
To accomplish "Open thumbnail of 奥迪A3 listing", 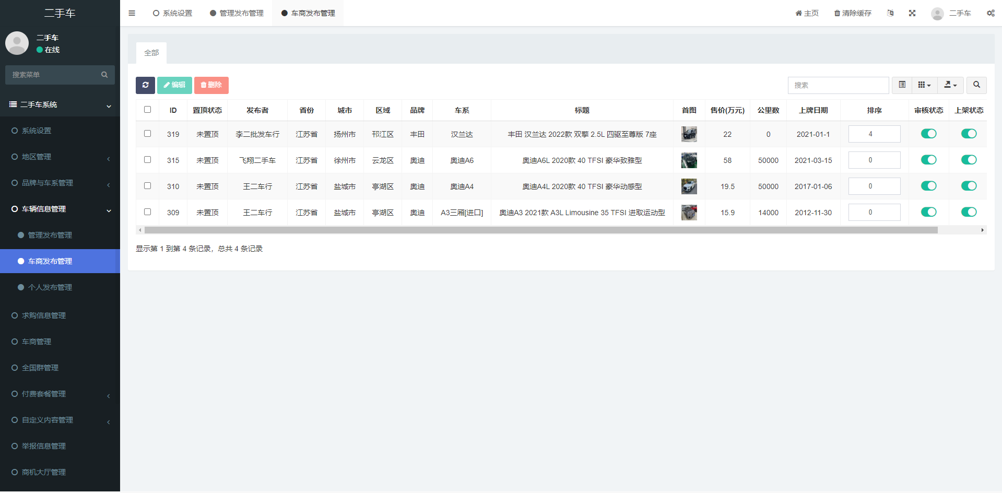I will click(689, 213).
